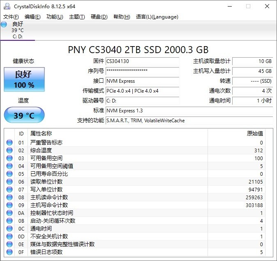Screen dimensions: 277x261
Task: Click the 固件 field showing CS304130
Action: [142, 61]
